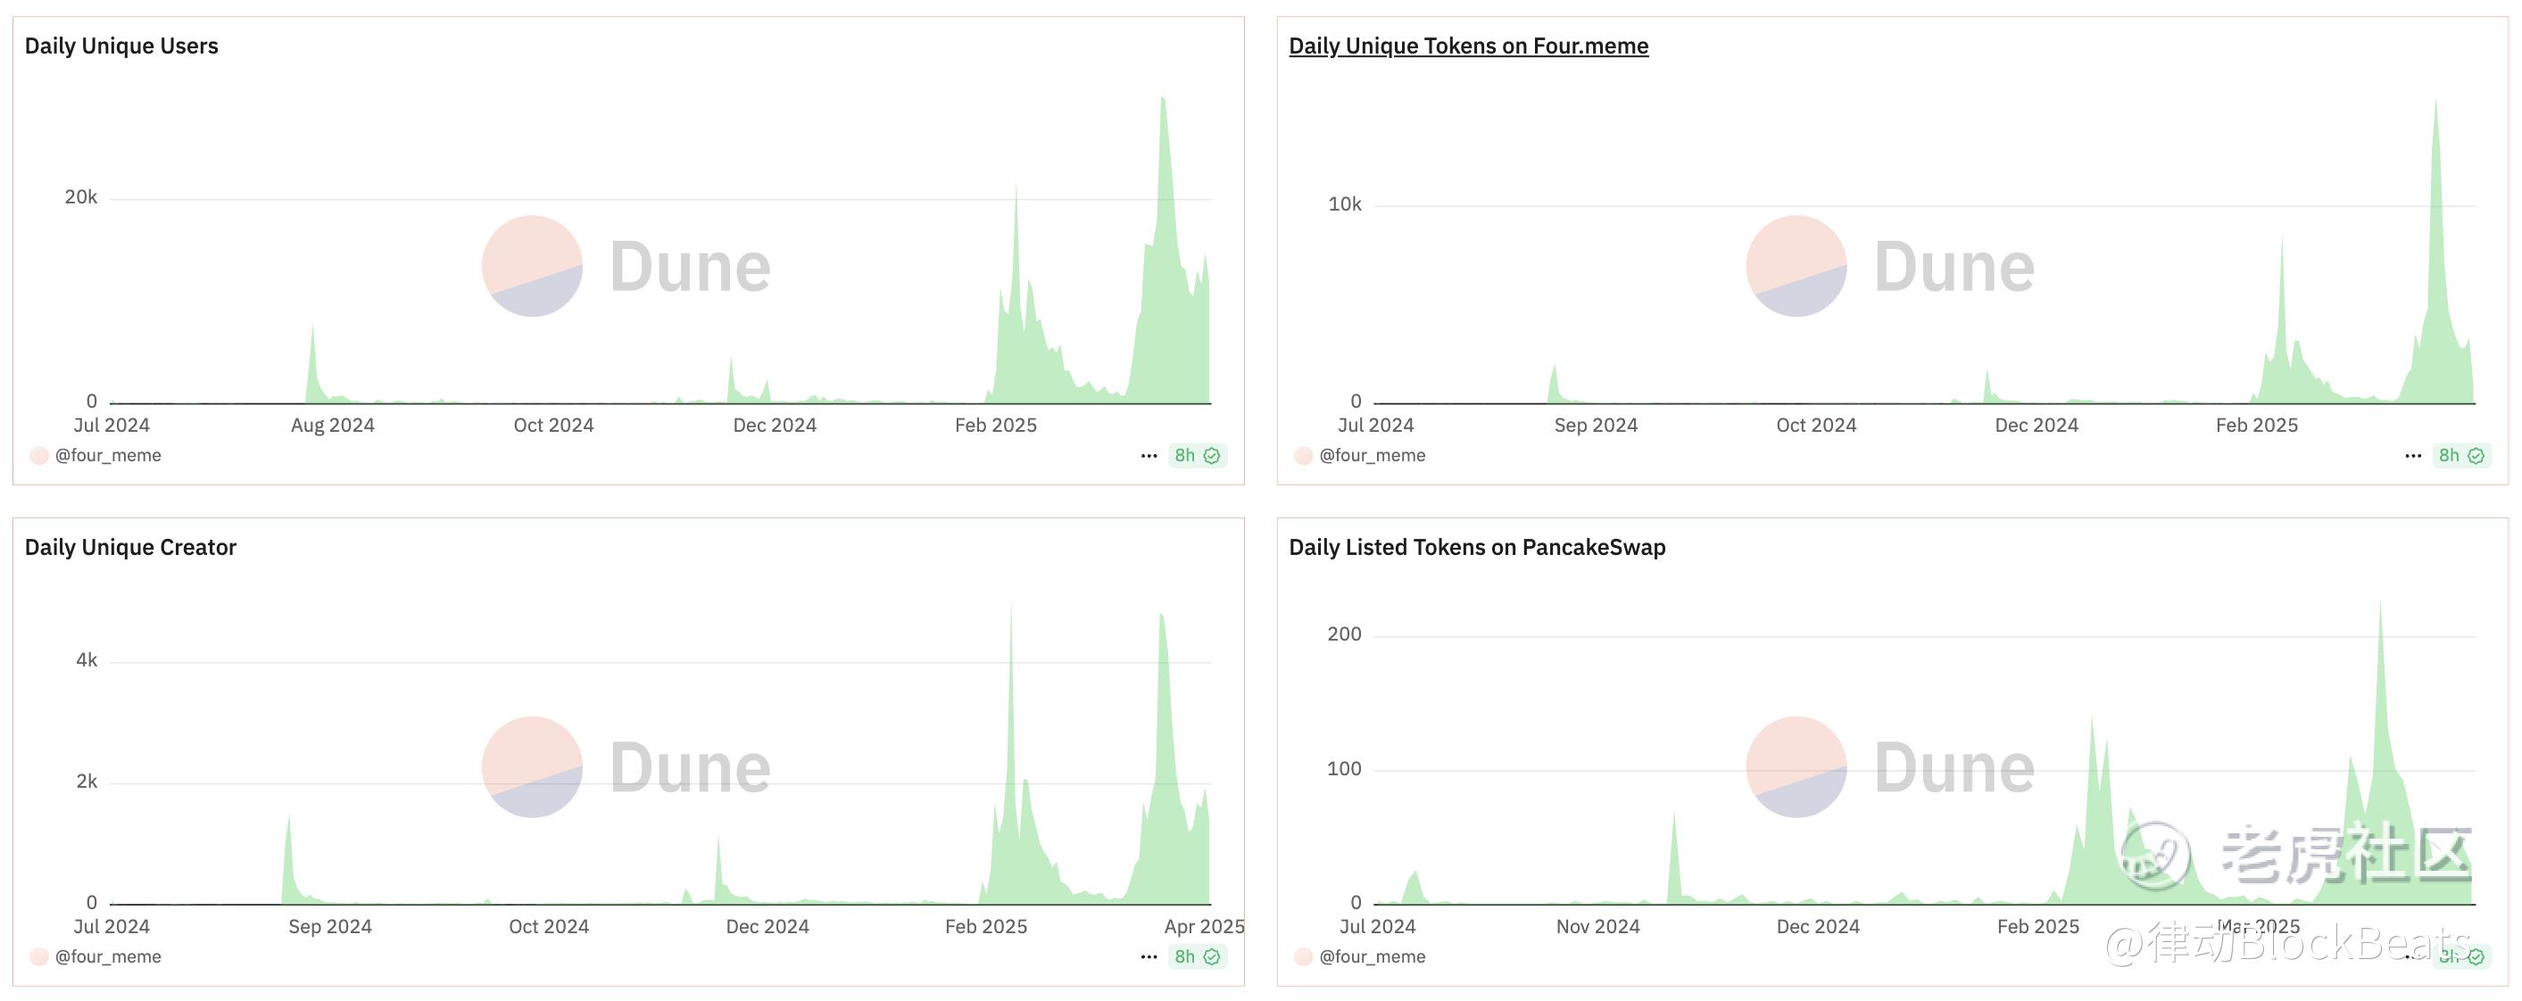The height and width of the screenshot is (1001, 2522).
Task: Open three-dot menu on Daily Unique Tokens chart
Action: (2412, 456)
